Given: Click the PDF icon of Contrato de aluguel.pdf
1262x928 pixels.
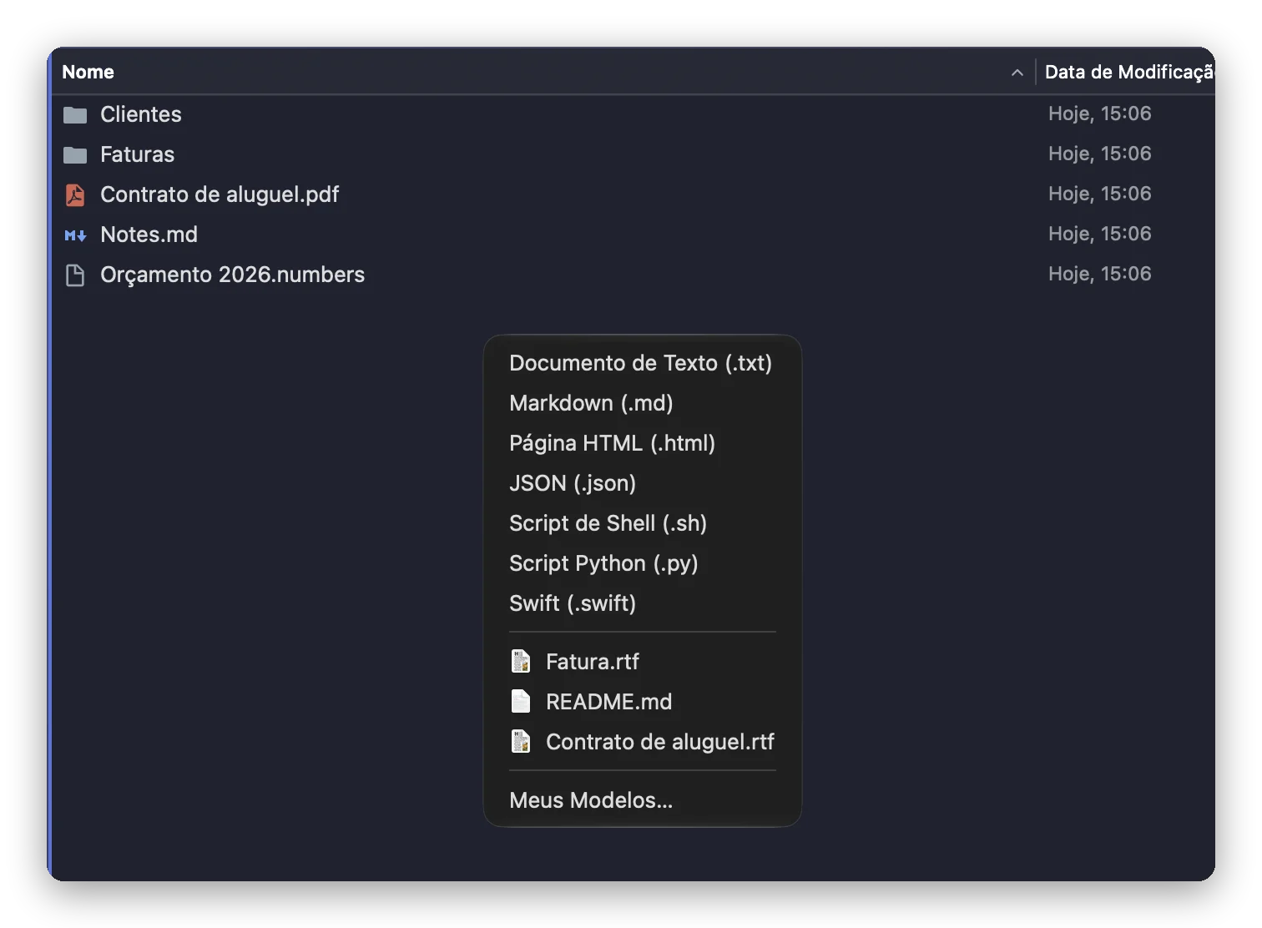Looking at the screenshot, I should 75,194.
